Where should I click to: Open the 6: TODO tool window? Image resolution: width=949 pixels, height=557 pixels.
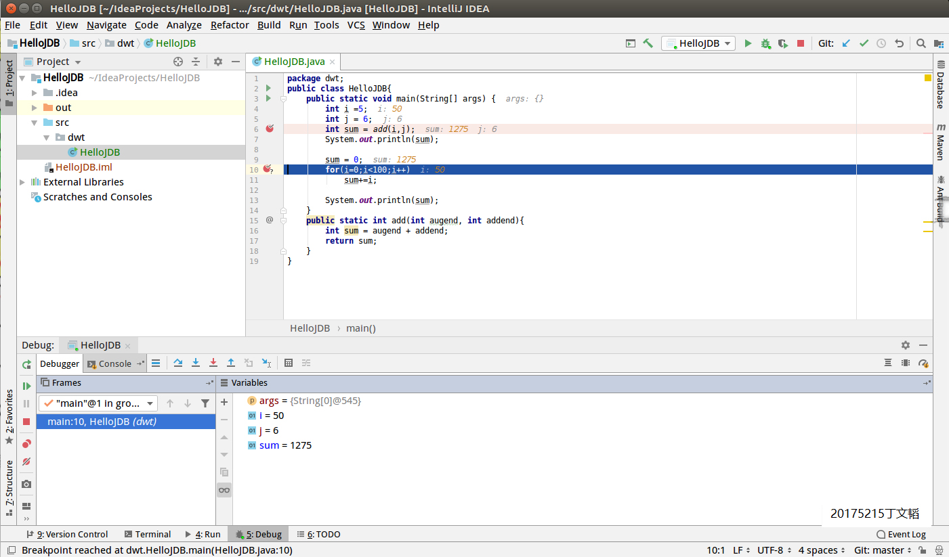pos(318,534)
